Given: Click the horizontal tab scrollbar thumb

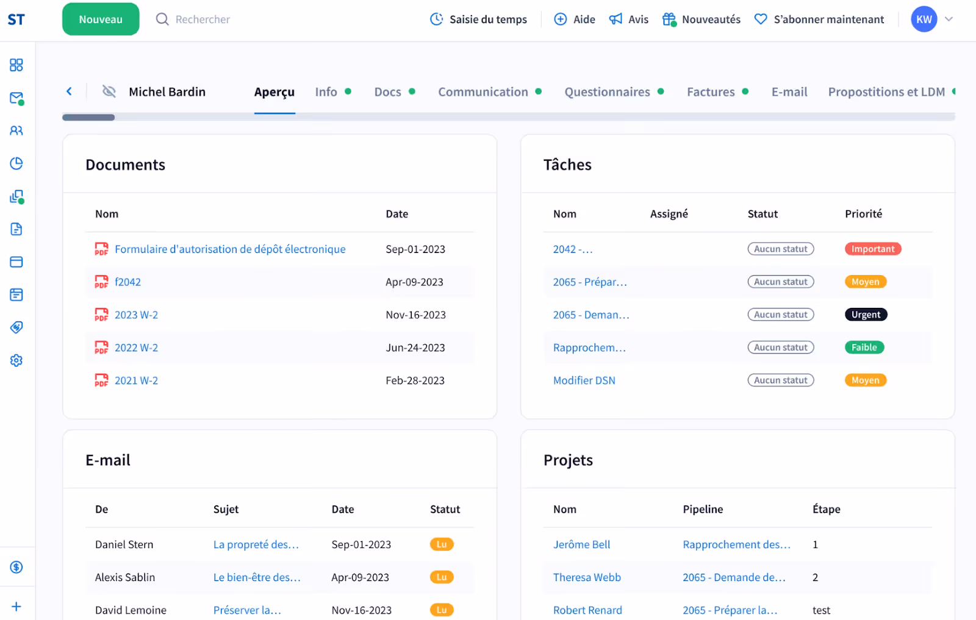Looking at the screenshot, I should click(x=88, y=117).
